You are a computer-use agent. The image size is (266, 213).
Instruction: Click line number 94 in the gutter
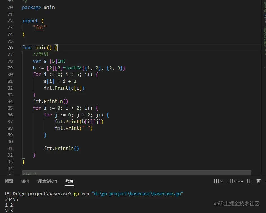click(10, 168)
